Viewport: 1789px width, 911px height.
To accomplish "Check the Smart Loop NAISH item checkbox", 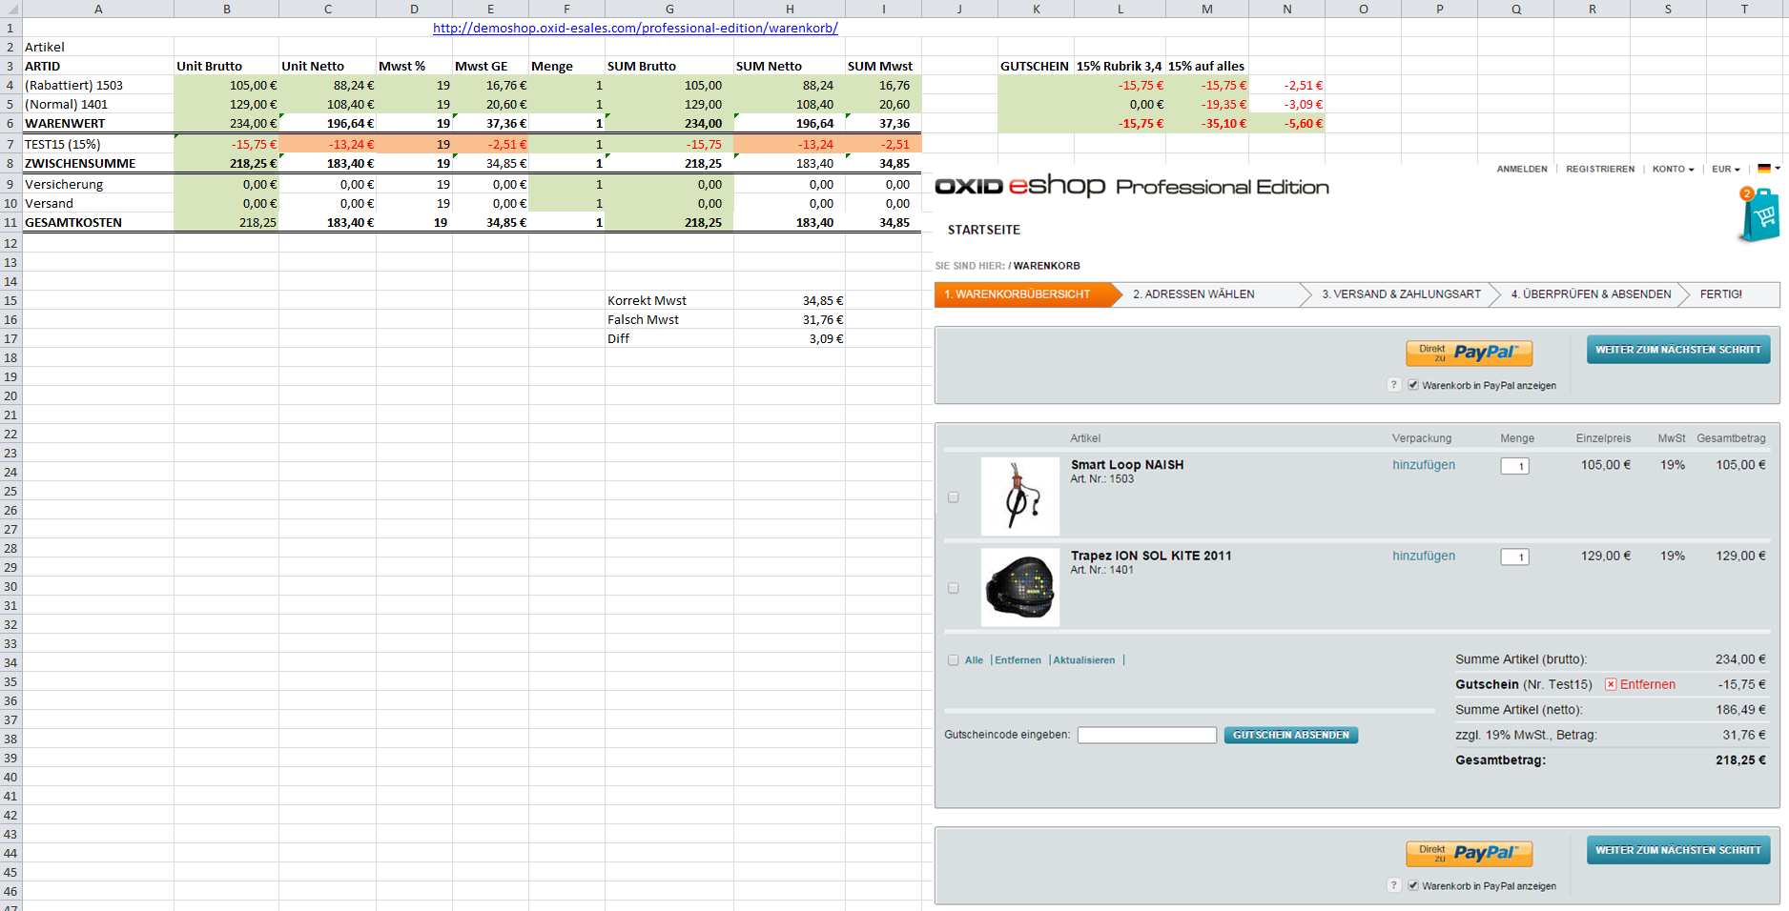I will click(954, 497).
